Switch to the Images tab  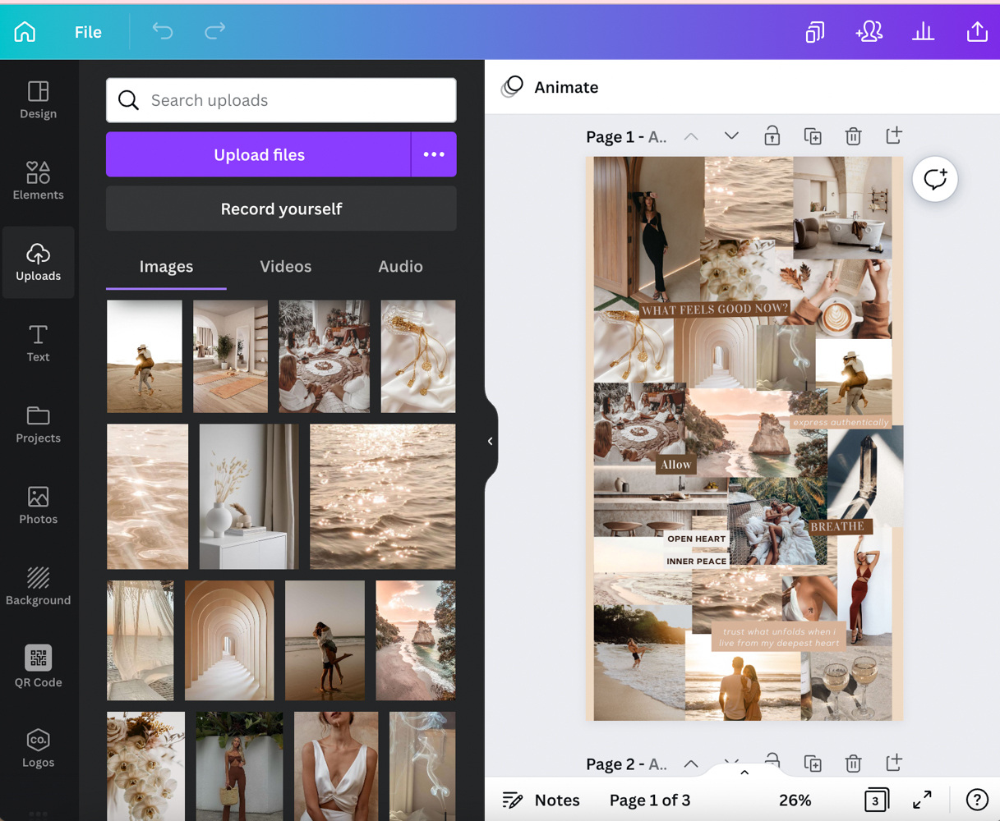click(x=166, y=267)
